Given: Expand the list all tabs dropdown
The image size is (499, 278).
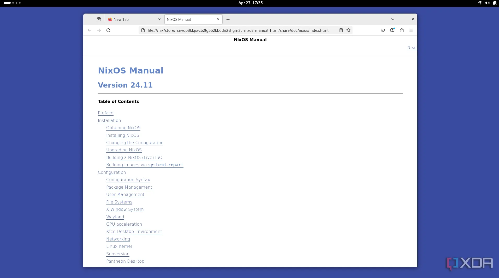Looking at the screenshot, I should [x=393, y=19].
